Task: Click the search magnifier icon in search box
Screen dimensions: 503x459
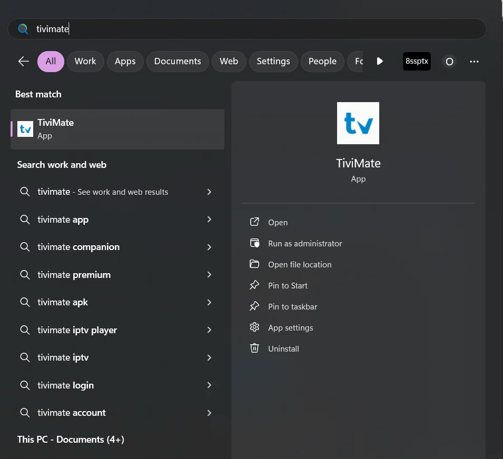Action: pos(23,29)
